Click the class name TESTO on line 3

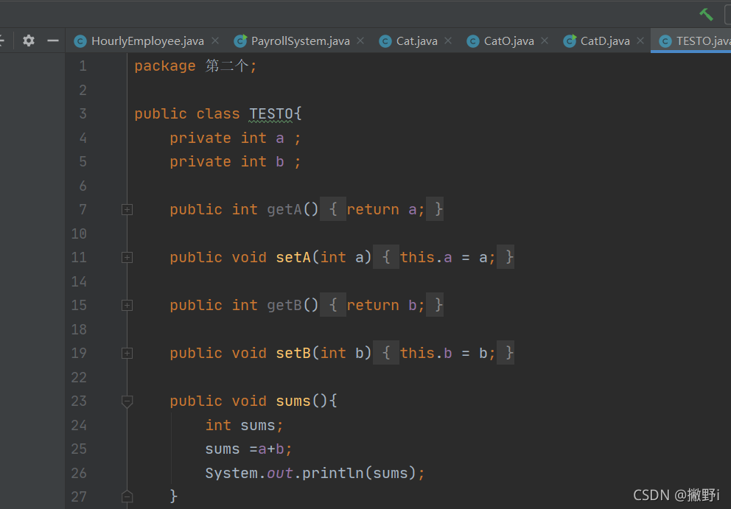tap(271, 114)
